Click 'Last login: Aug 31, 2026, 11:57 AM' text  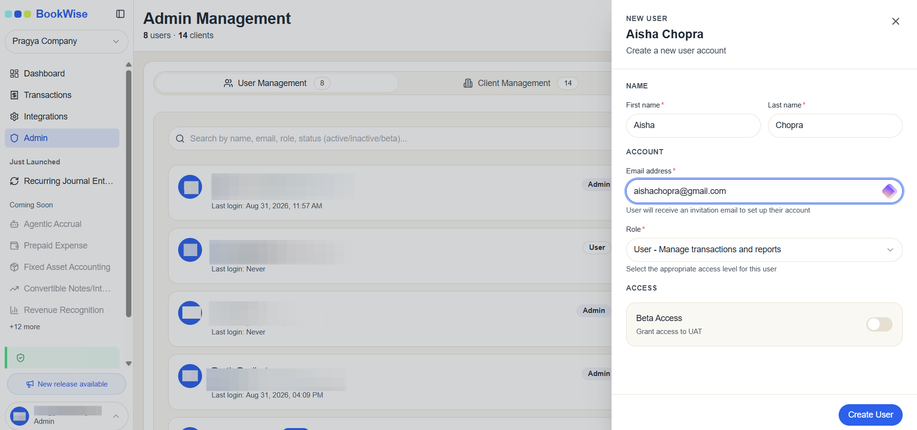click(x=267, y=206)
